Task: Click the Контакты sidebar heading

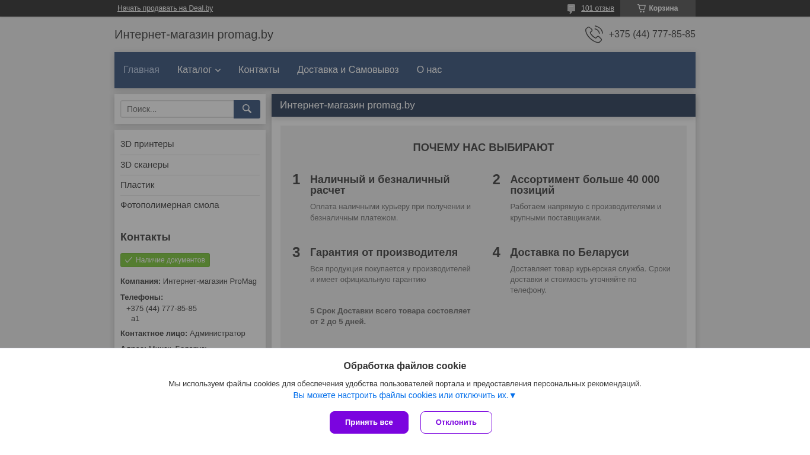Action: click(x=145, y=237)
